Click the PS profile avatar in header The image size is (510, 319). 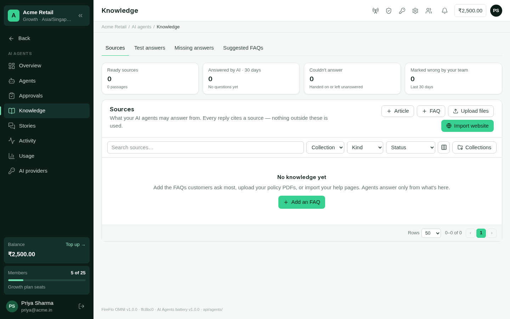[x=496, y=11]
